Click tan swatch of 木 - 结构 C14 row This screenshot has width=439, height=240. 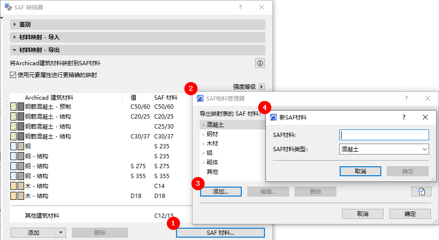21,186
